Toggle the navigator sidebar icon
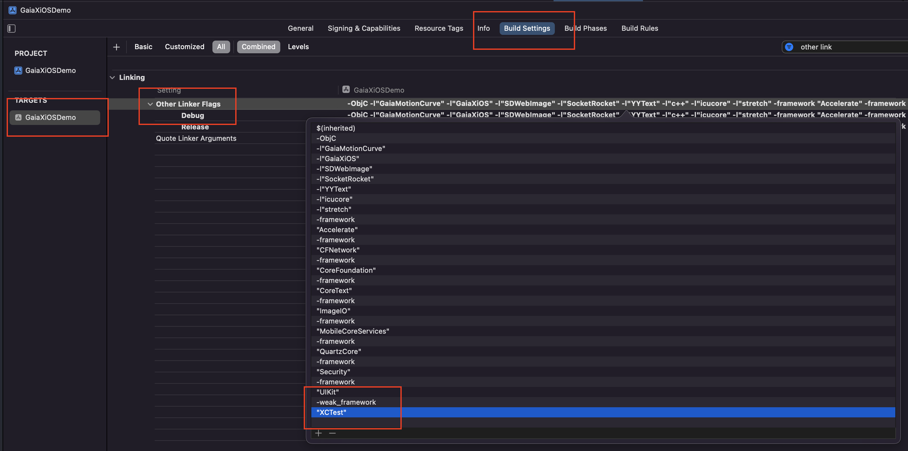The image size is (908, 451). 11,28
